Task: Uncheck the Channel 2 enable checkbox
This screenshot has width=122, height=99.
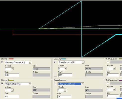Action: pyautogui.click(x=55, y=62)
